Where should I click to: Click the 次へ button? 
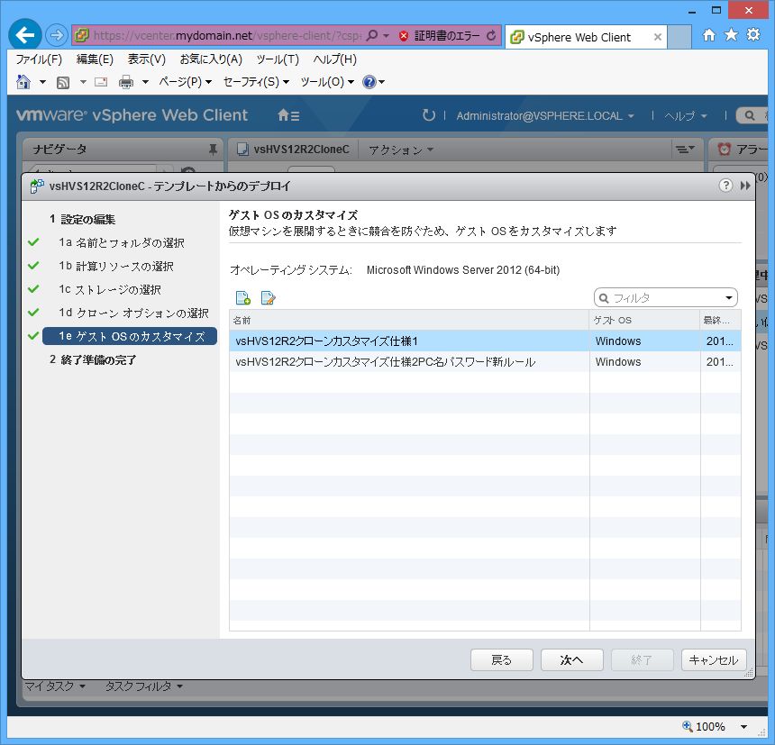click(x=571, y=660)
